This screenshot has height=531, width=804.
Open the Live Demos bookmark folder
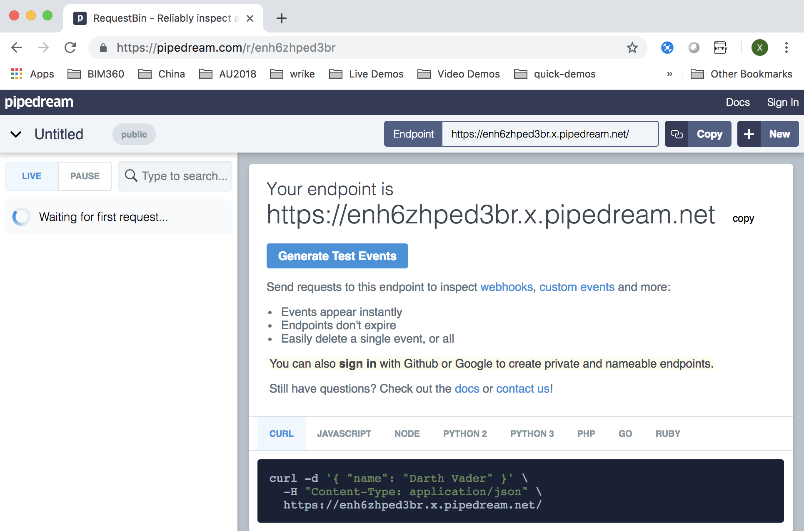(x=366, y=74)
